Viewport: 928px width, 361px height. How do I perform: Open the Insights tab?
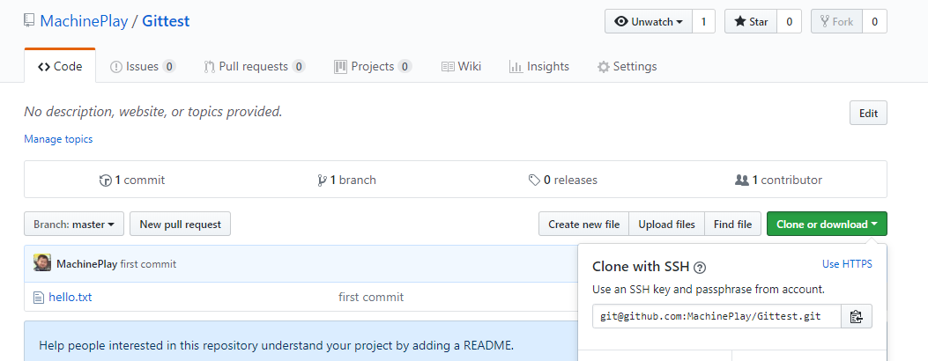coord(539,66)
